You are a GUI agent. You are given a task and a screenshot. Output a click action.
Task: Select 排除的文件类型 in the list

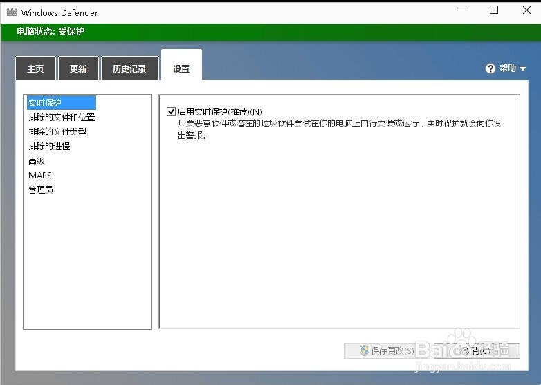[57, 131]
